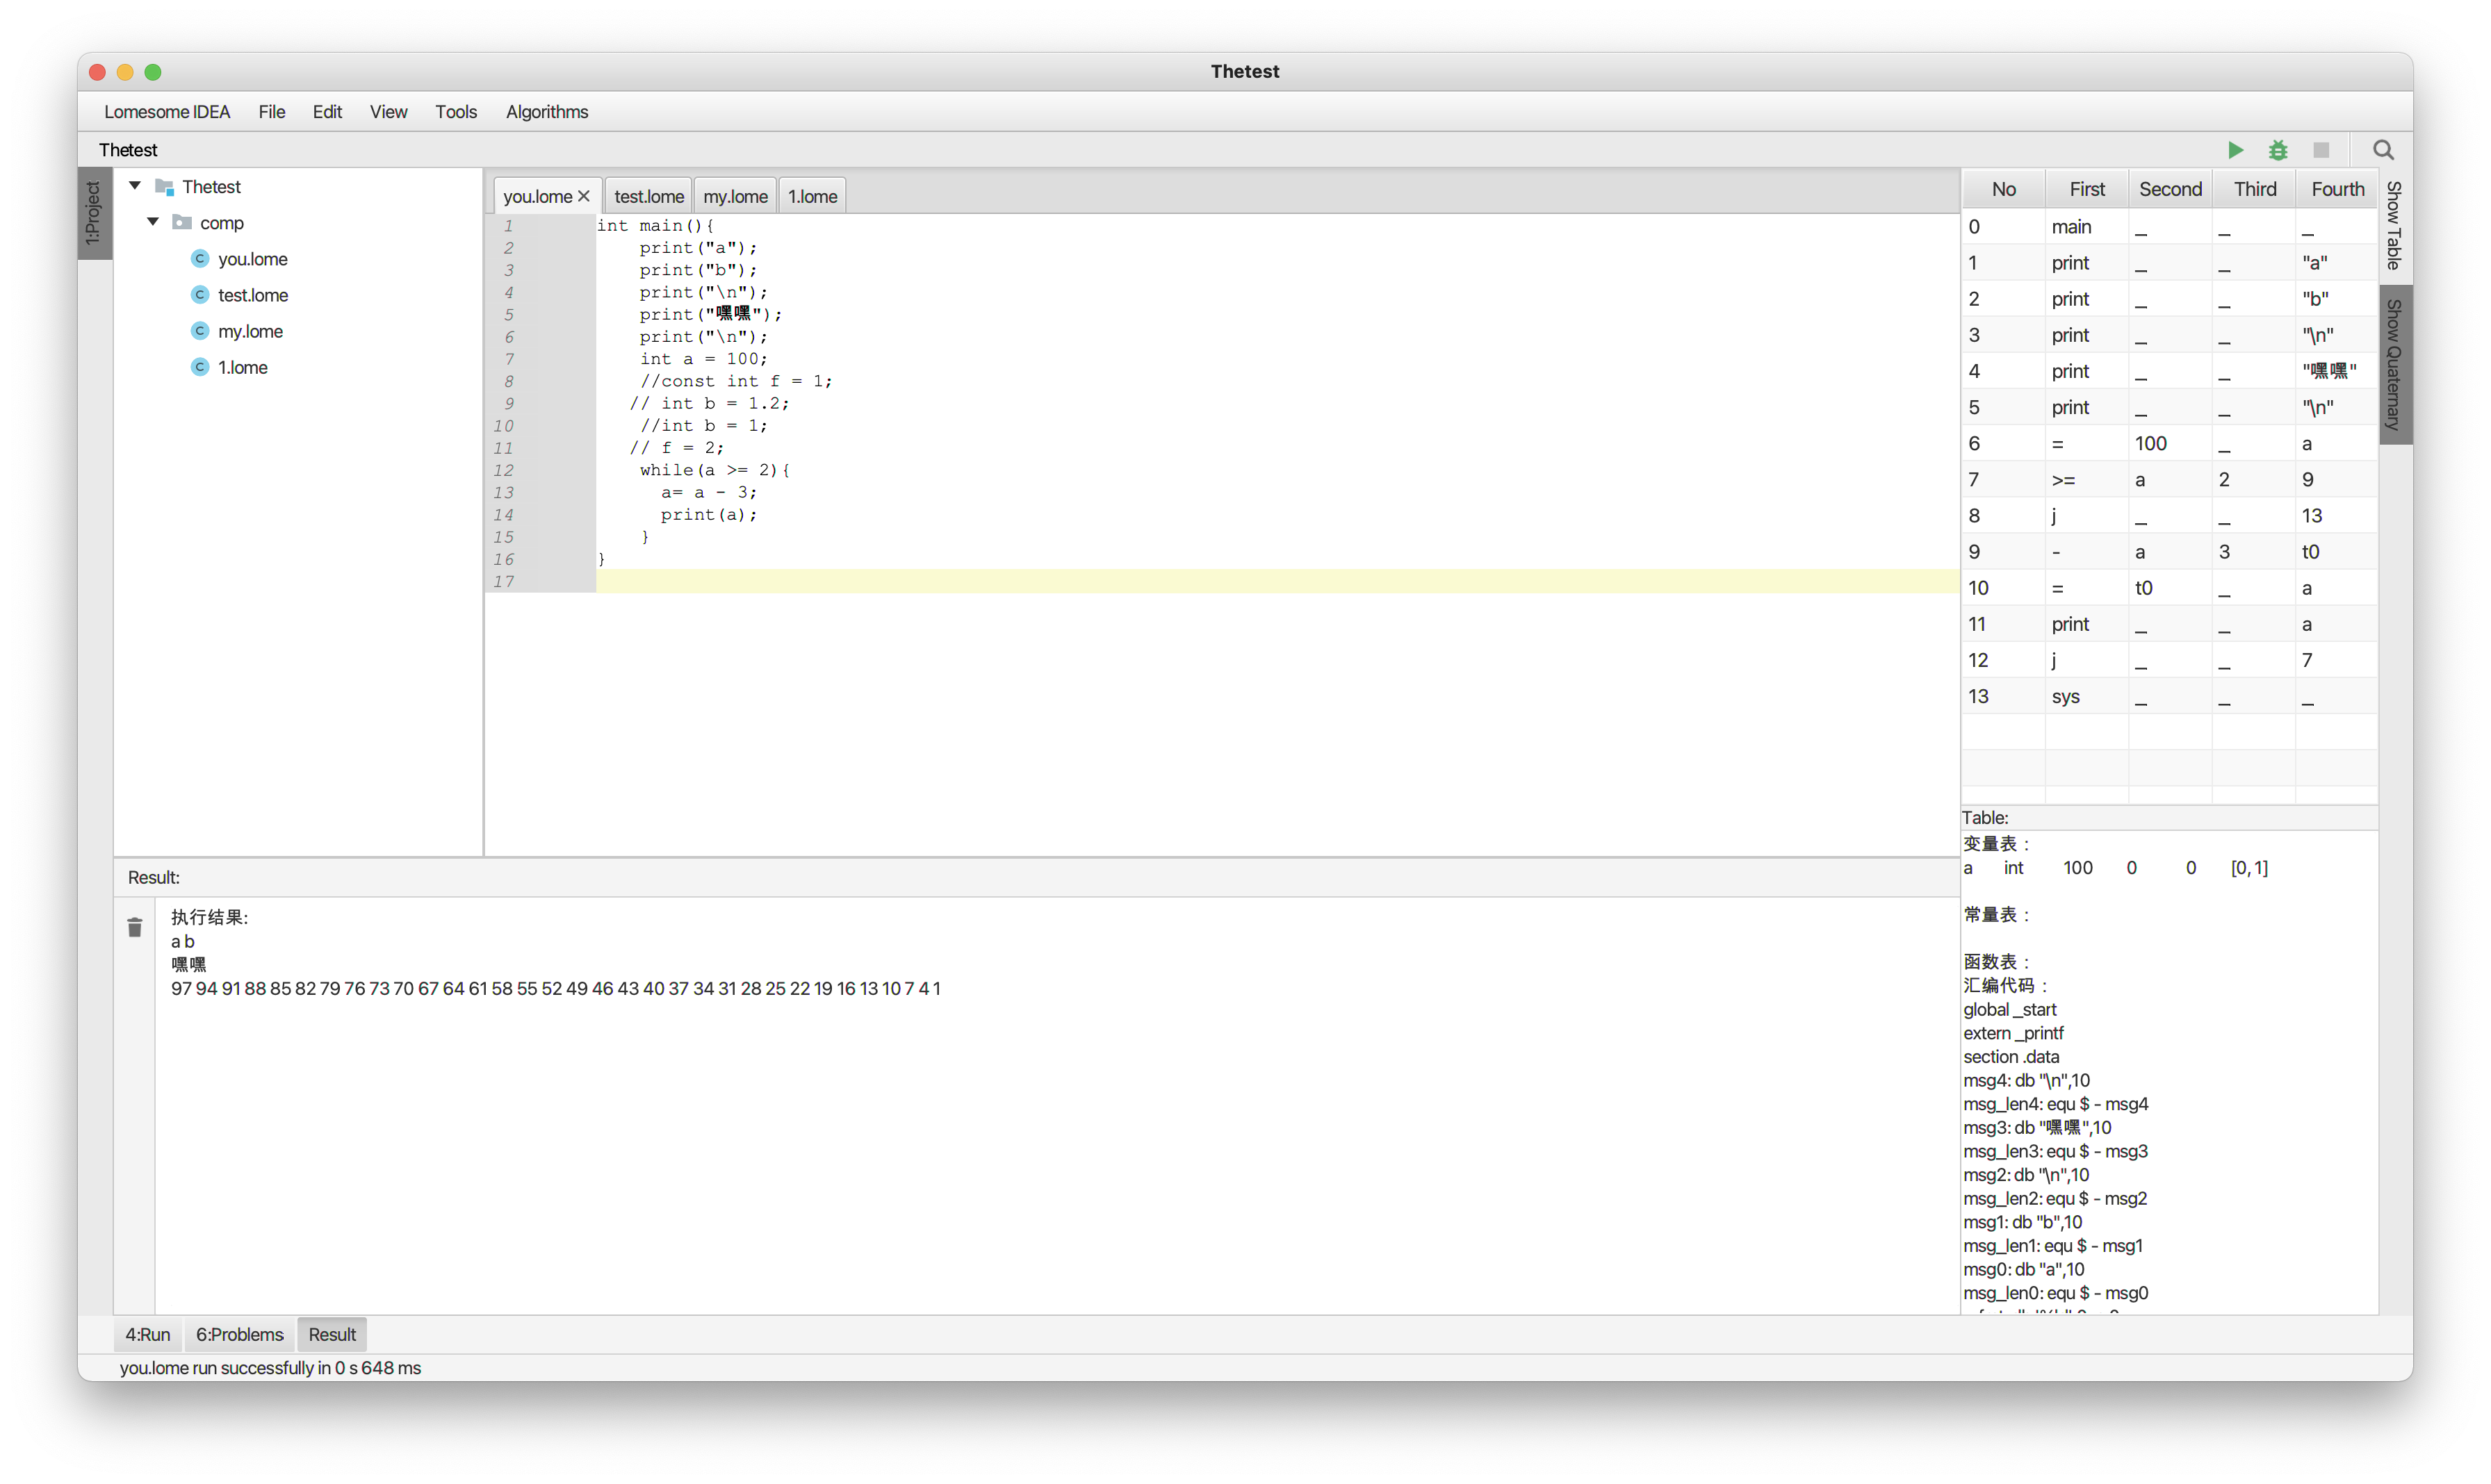Open the View menu
The width and height of the screenshot is (2491, 1484).
point(388,112)
